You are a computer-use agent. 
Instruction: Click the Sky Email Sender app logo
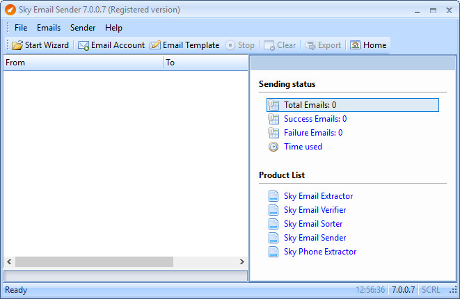(10, 10)
